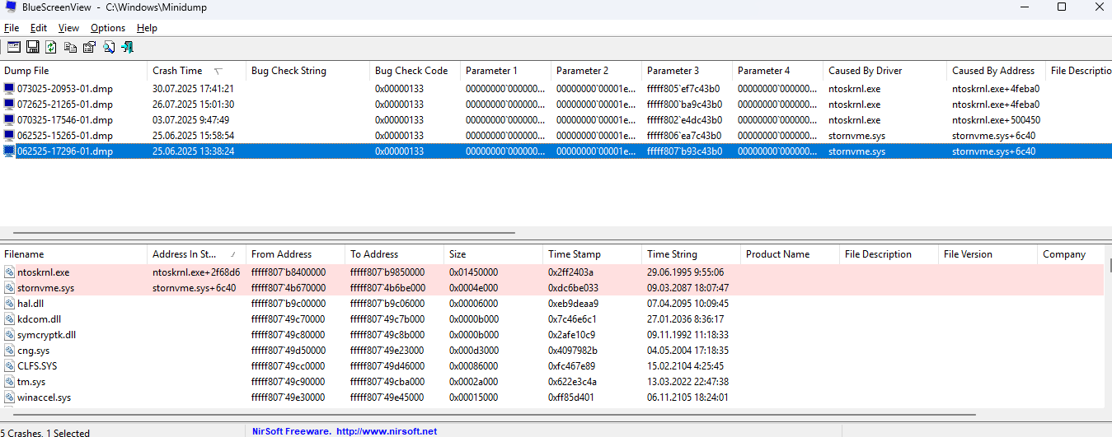Open the Edit menu

(39, 28)
